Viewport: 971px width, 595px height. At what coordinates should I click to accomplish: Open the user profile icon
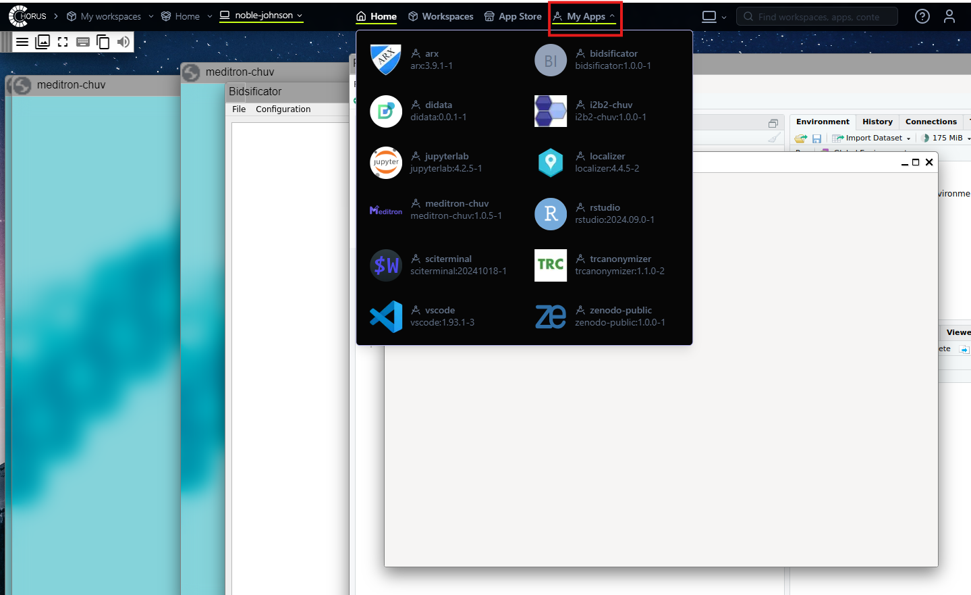click(949, 16)
